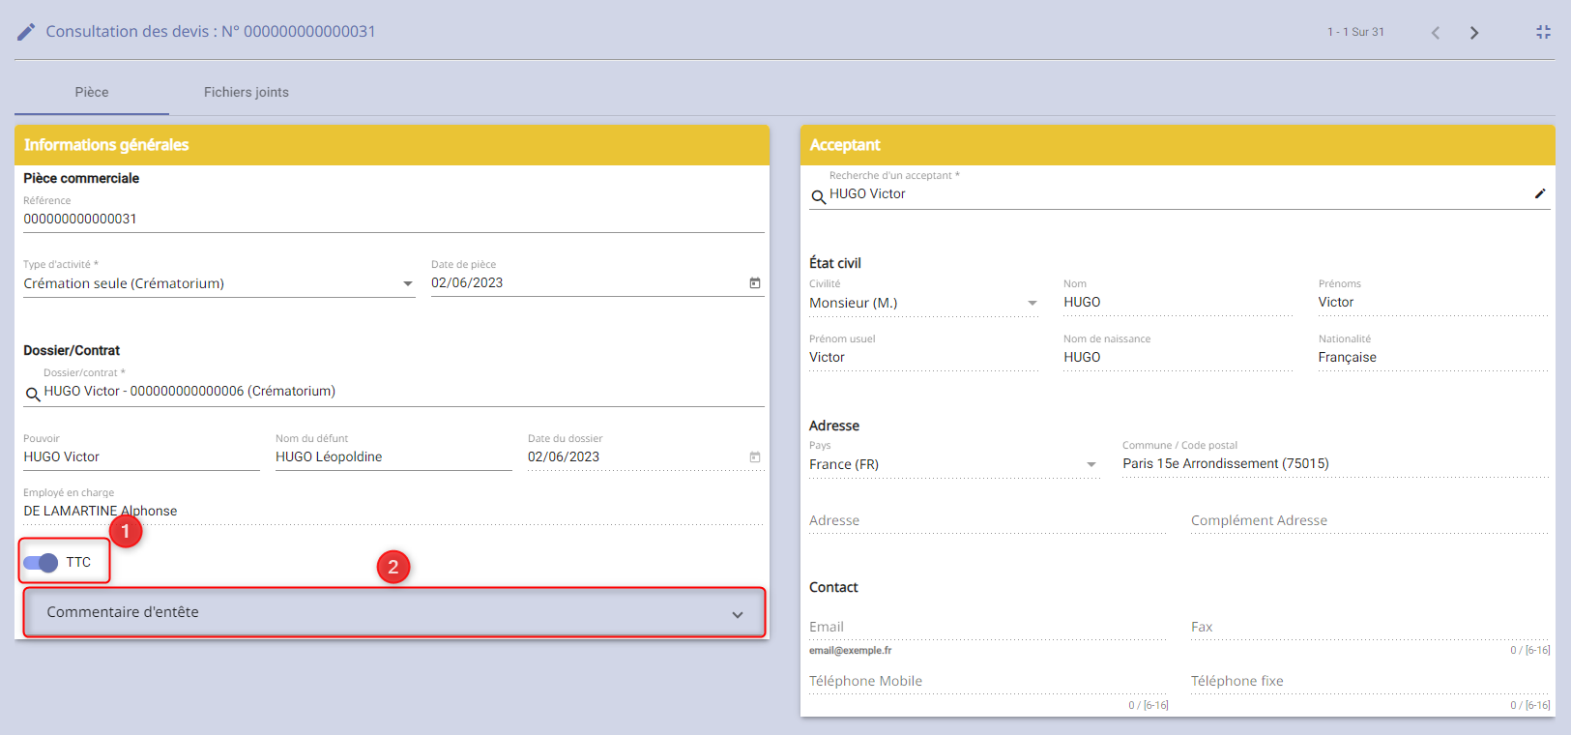The image size is (1571, 735).
Task: Open the Type d'activité dropdown
Action: click(x=407, y=283)
